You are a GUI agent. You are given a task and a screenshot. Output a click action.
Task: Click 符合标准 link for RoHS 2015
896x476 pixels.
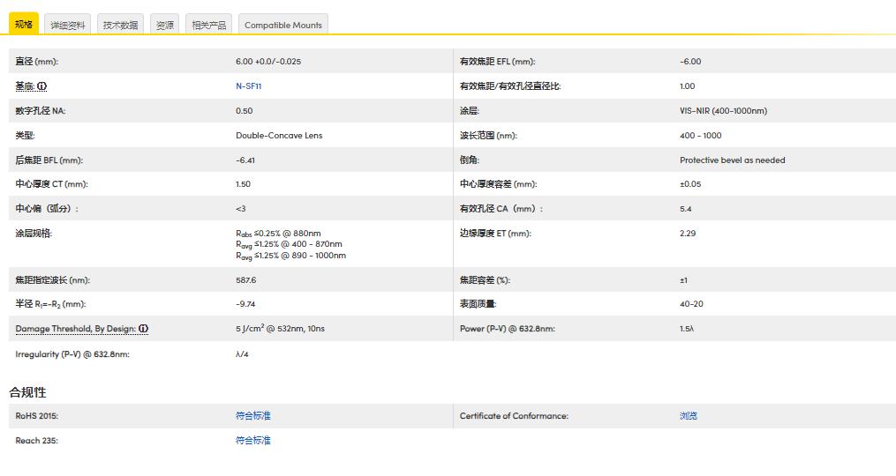252,416
